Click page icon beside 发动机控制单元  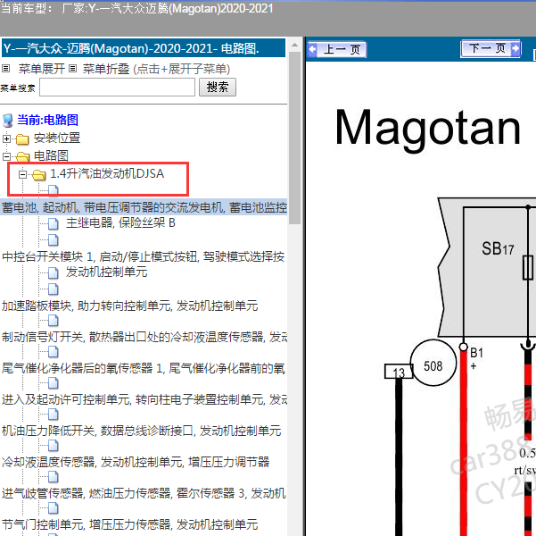53,273
